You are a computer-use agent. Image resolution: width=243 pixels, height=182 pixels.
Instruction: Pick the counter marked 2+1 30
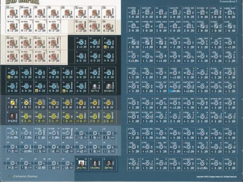click(x=147, y=43)
